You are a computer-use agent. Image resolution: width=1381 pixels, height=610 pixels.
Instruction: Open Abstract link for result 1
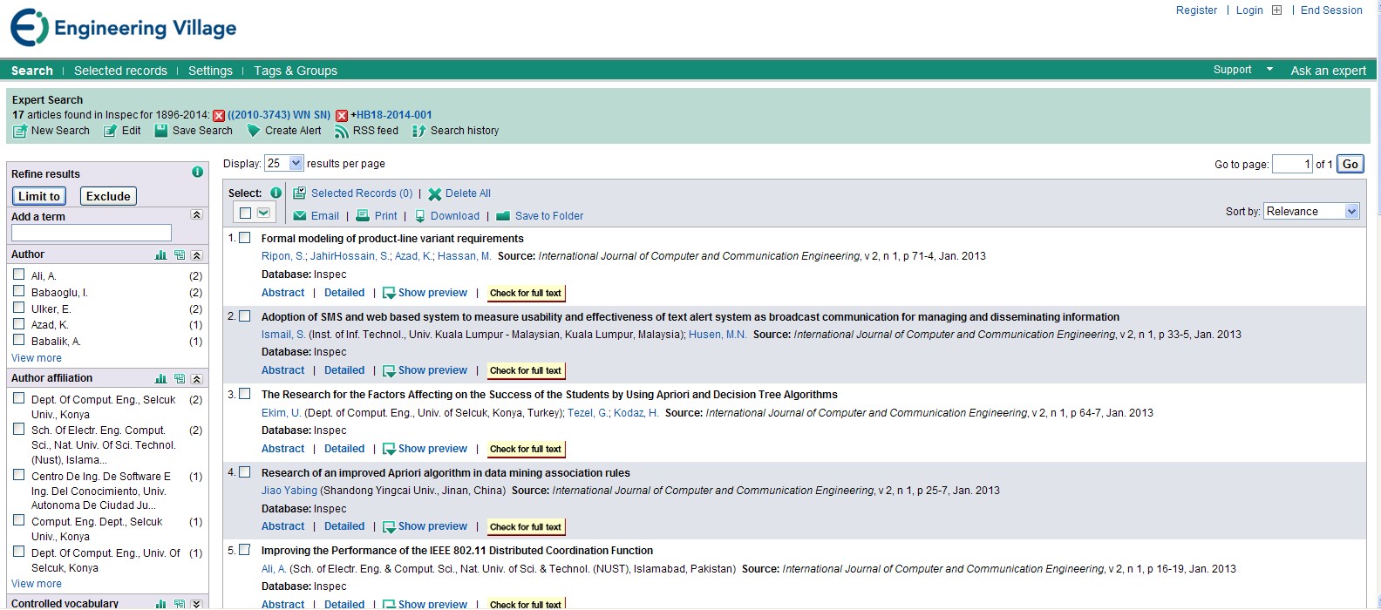[283, 293]
